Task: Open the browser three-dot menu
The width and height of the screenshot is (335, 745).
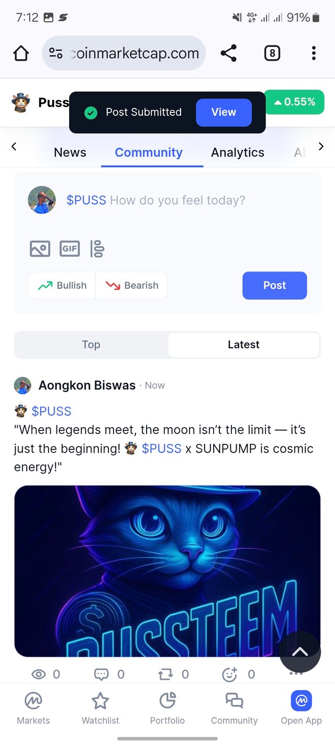Action: 314,53
